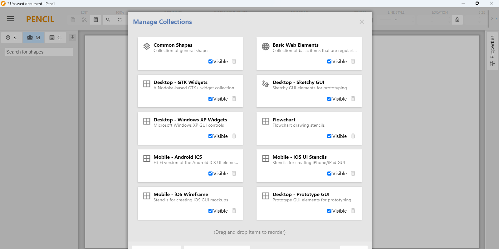Switch to the Clipart tab
499x249 pixels.
56,37
